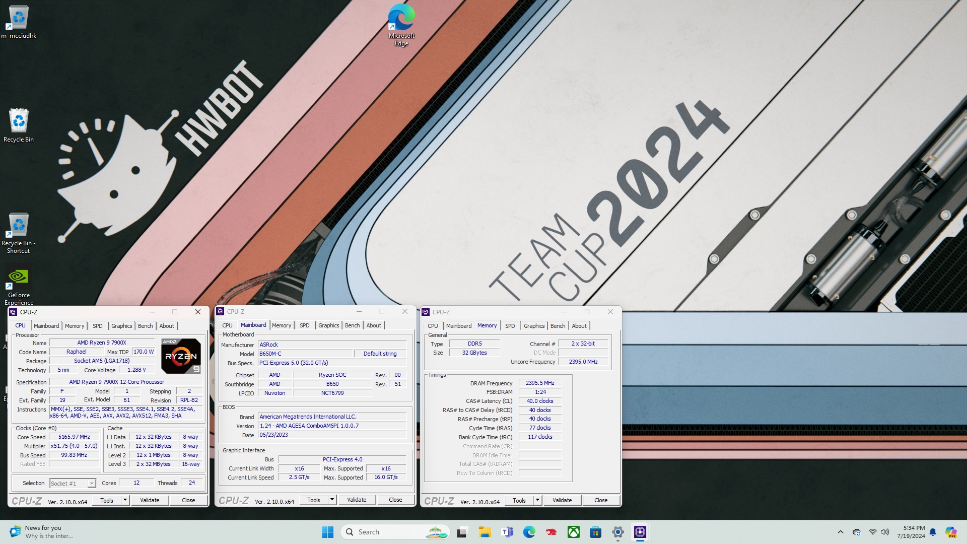This screenshot has width=967, height=544.
Task: Open Settings gear in taskbar
Action: (618, 532)
